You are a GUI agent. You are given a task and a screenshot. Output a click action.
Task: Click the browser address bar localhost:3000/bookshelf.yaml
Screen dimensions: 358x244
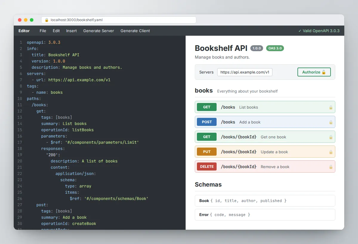pyautogui.click(x=119, y=20)
